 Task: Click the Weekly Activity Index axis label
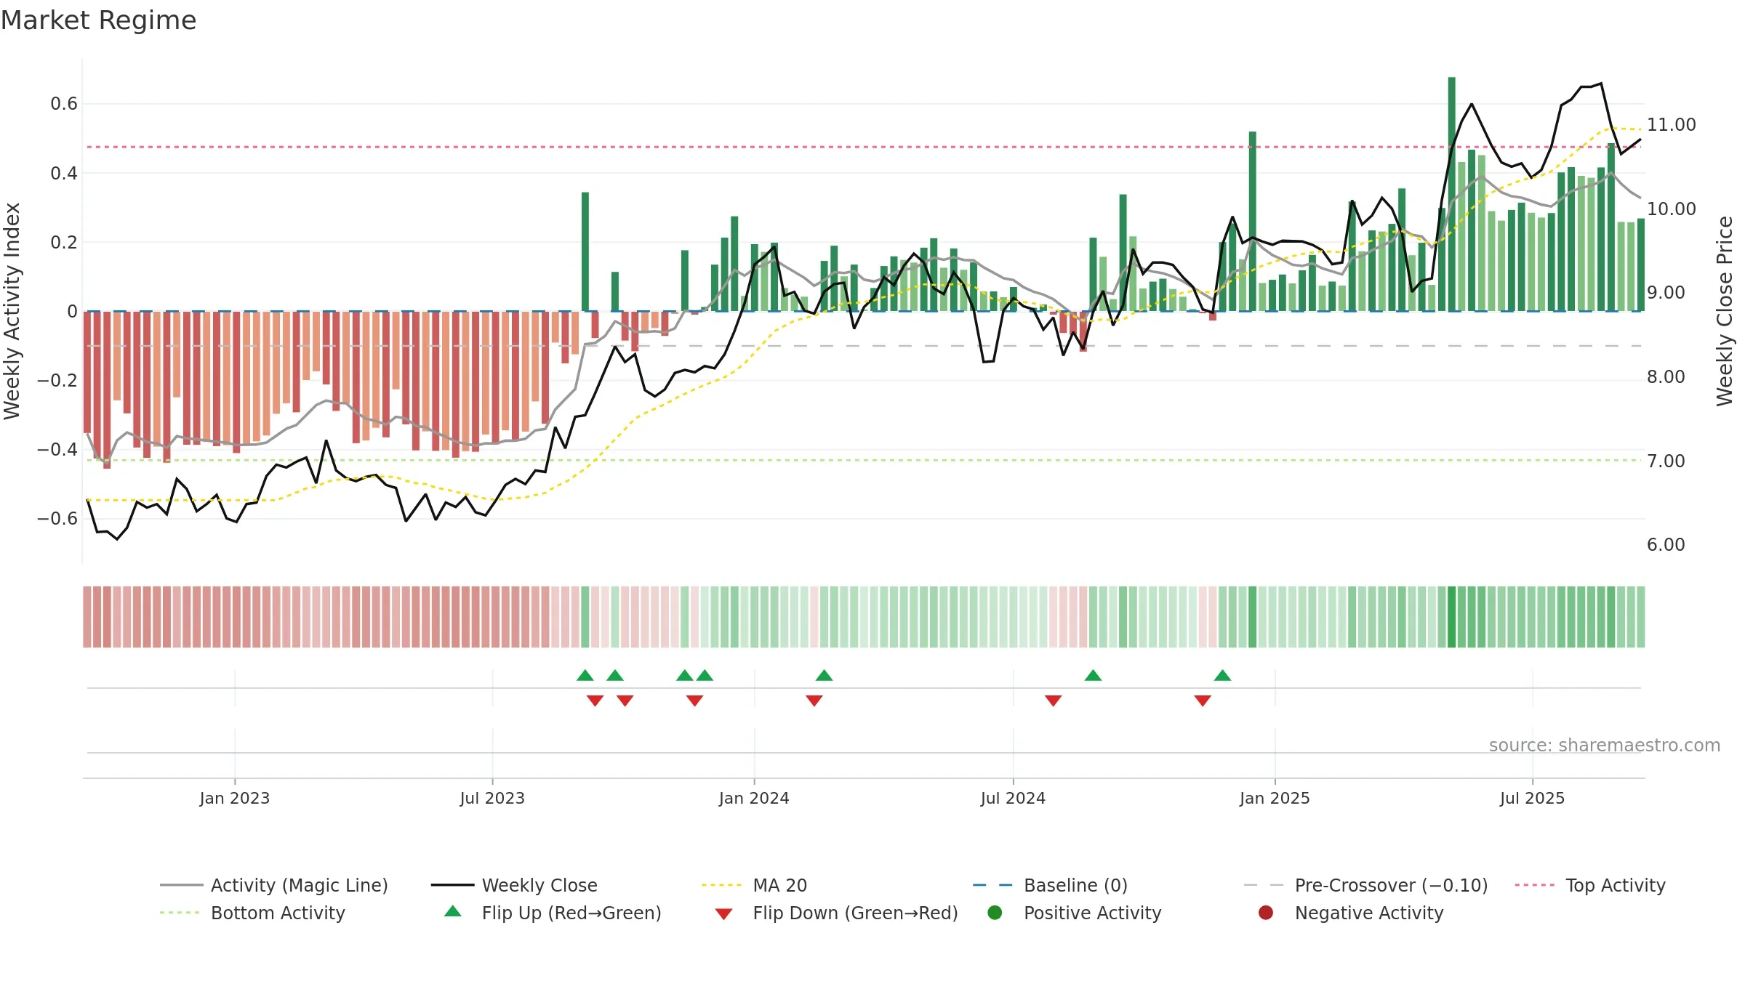(12, 311)
